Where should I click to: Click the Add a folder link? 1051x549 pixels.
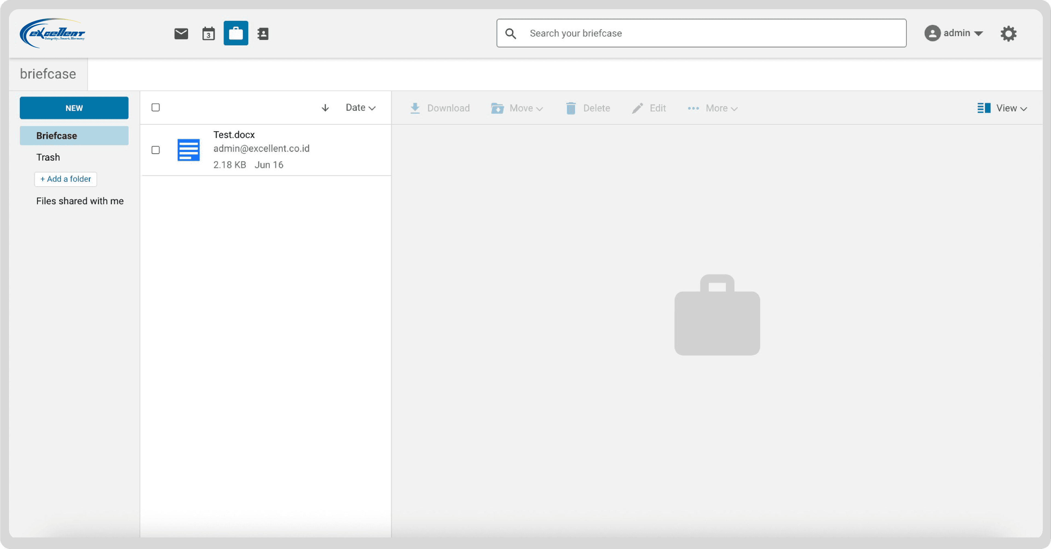click(65, 179)
